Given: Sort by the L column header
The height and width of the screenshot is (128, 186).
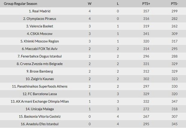Looking at the screenshot, I should [118, 4].
